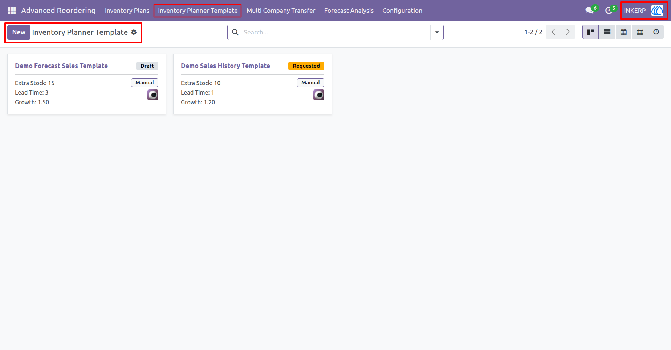Click the search magnifier icon
Viewport: 671px width, 350px height.
(x=235, y=32)
